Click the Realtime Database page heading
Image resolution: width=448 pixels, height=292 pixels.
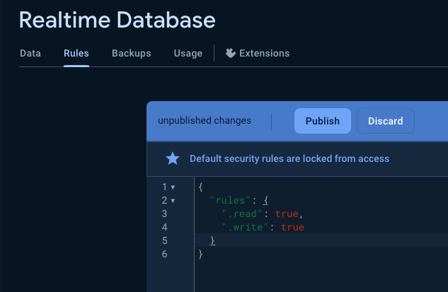click(x=117, y=20)
